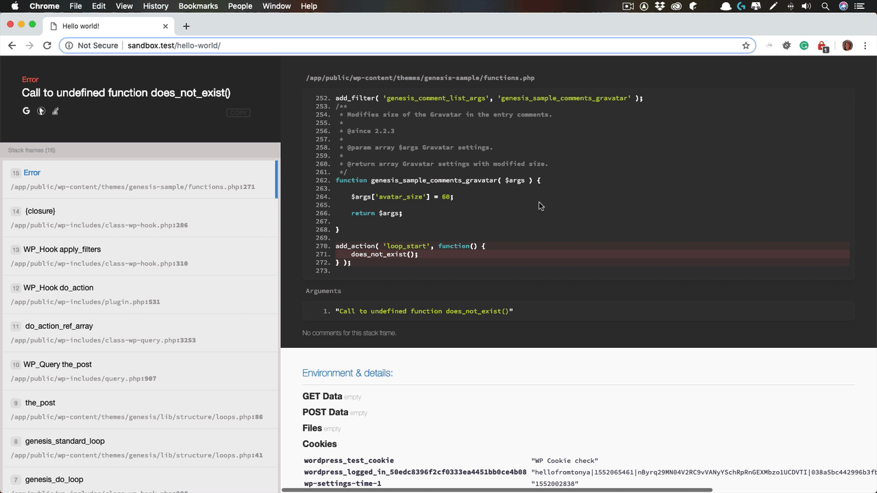This screenshot has width=877, height=493.
Task: Select stack frame 8 genesis_standard_loop
Action: (x=139, y=448)
